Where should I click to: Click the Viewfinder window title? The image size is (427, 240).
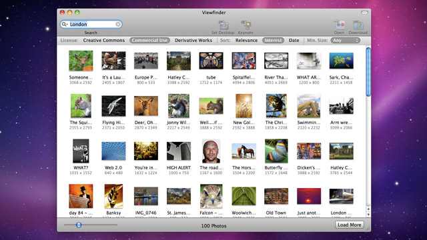pos(213,13)
